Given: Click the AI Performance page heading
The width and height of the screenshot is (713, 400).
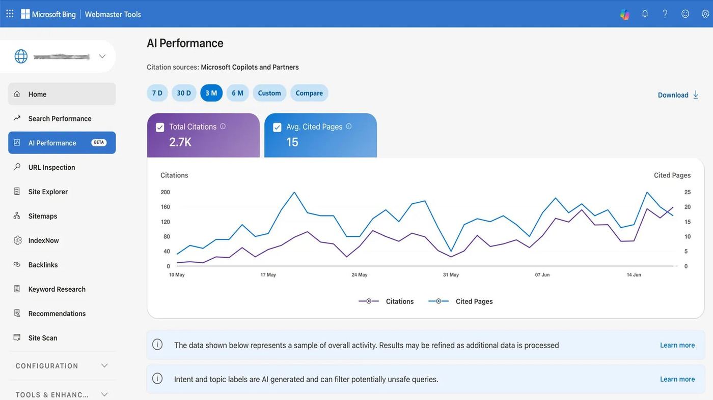Looking at the screenshot, I should click(185, 43).
